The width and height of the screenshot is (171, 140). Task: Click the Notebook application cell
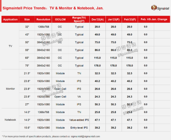coord(10,120)
